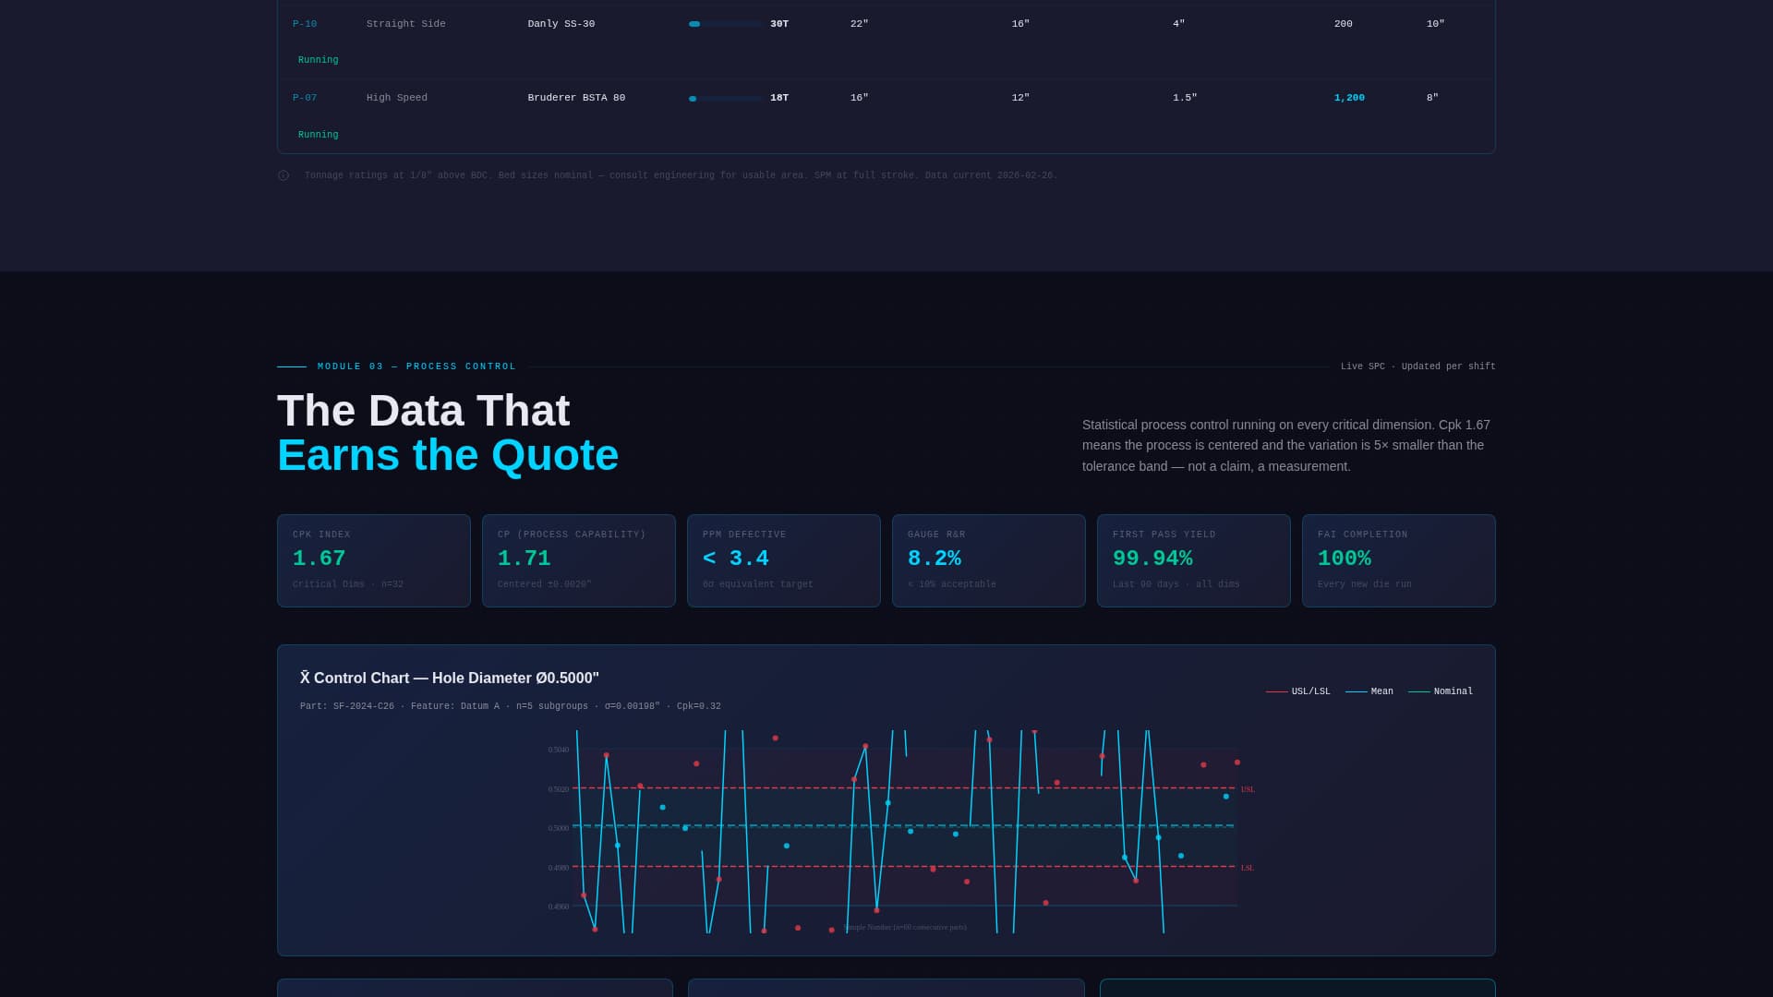Viewport: 1773px width, 997px height.
Task: Click the LSL label on control chart
Action: (x=1248, y=868)
